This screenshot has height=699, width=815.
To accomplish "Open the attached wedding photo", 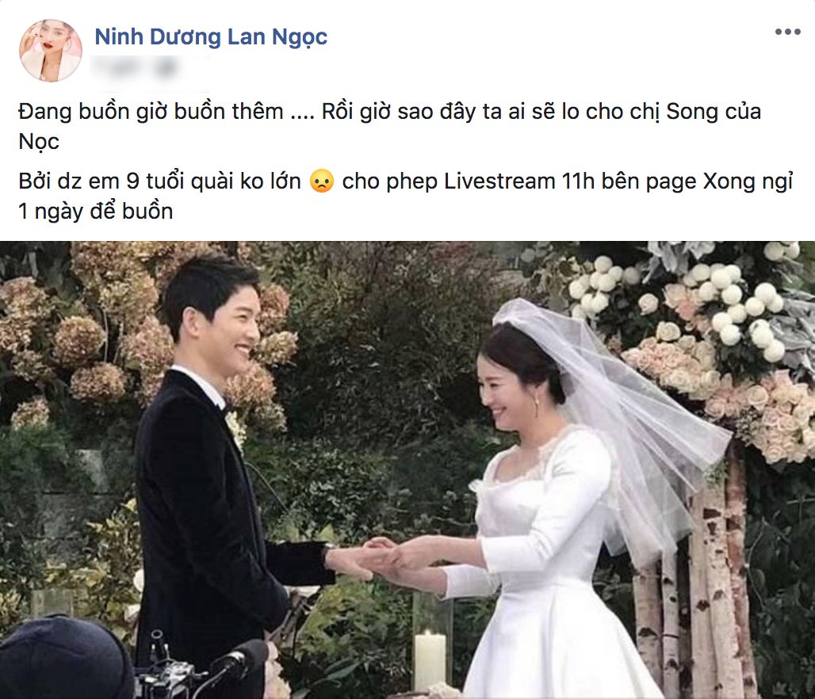I will (407, 470).
